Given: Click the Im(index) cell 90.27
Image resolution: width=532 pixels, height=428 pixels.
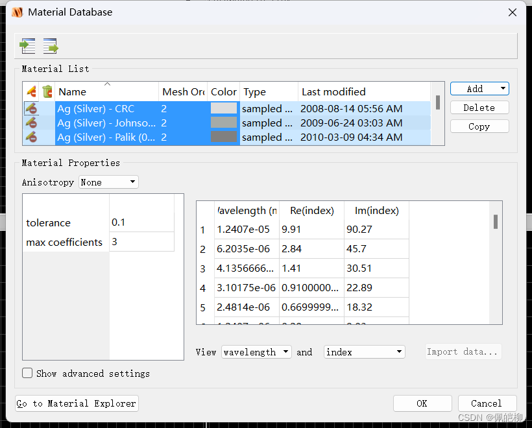Looking at the screenshot, I should 376,230.
